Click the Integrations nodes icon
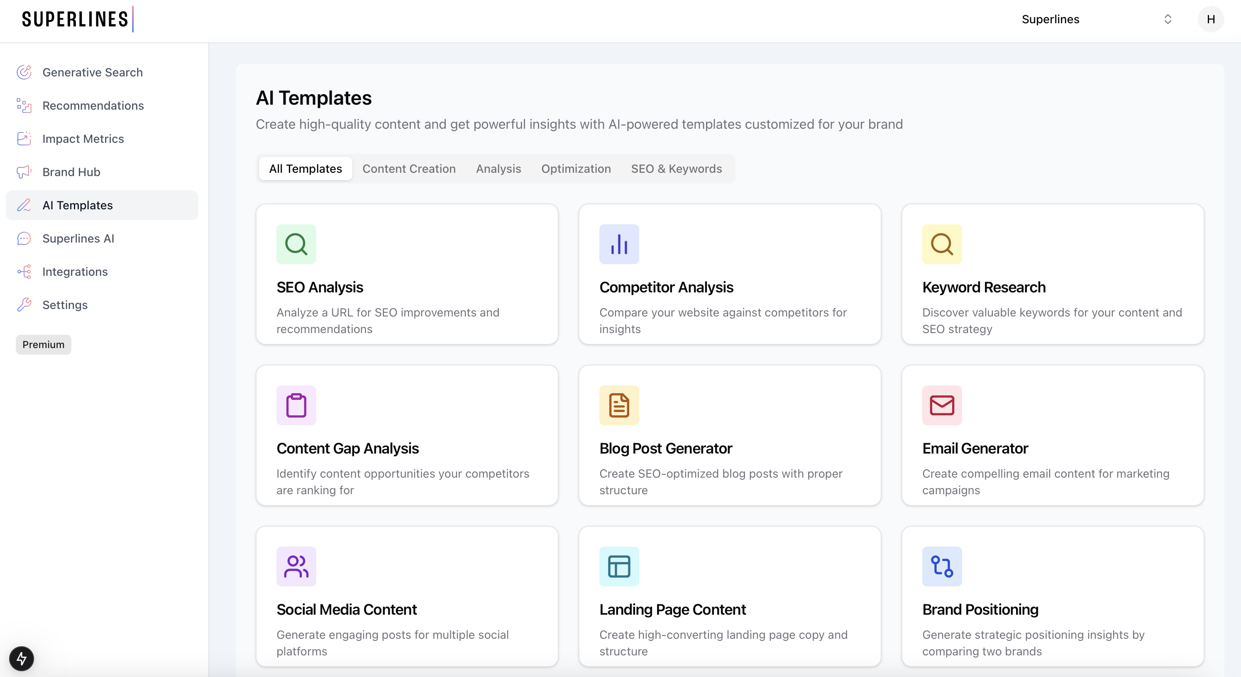The image size is (1241, 677). [24, 272]
